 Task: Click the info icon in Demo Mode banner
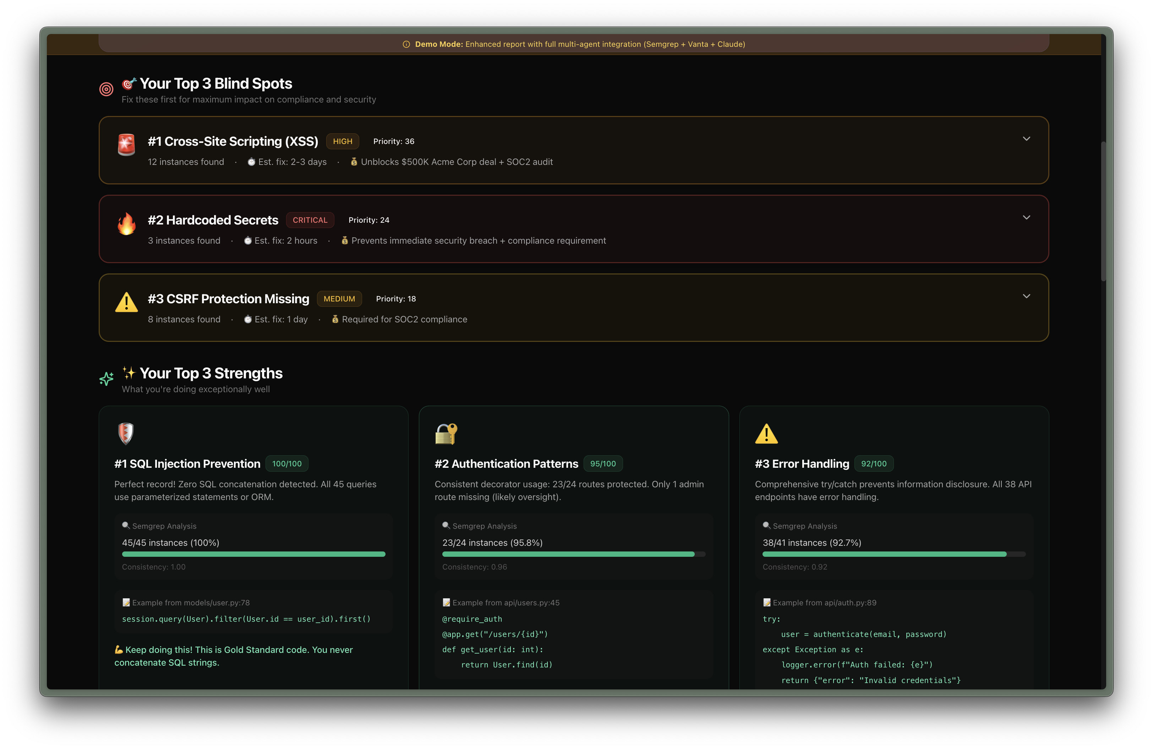(406, 44)
